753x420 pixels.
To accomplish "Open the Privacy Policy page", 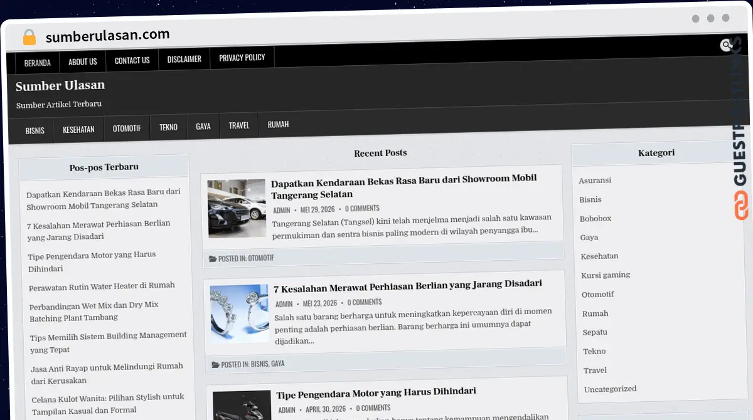I will point(242,58).
